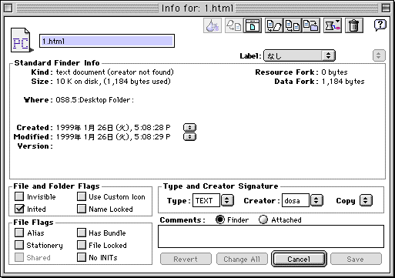The height and width of the screenshot is (278, 395).
Task: Click the window with document toolbar icon
Action: point(253,25)
